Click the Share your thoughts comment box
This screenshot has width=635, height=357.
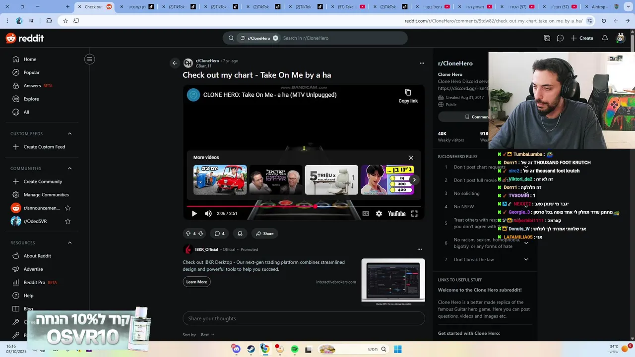click(x=304, y=318)
